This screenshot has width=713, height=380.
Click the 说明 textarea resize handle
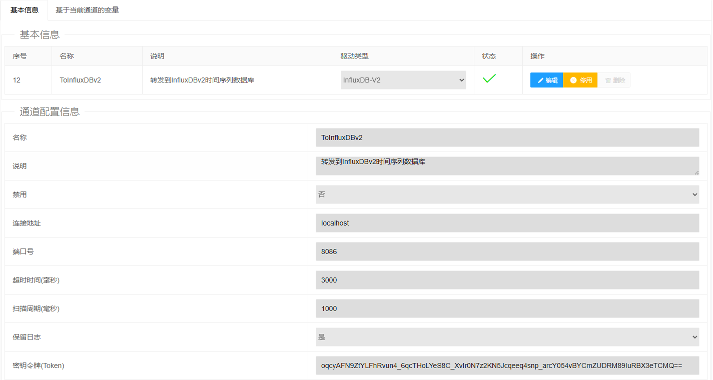(696, 172)
